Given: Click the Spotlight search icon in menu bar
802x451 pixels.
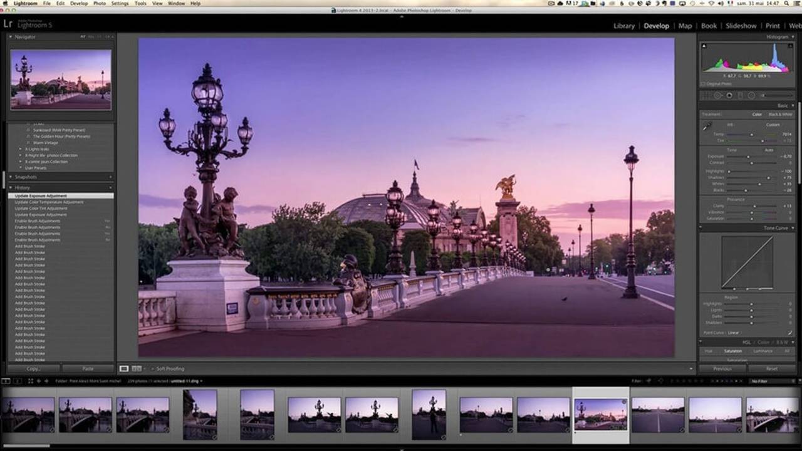Looking at the screenshot, I should [x=786, y=3].
